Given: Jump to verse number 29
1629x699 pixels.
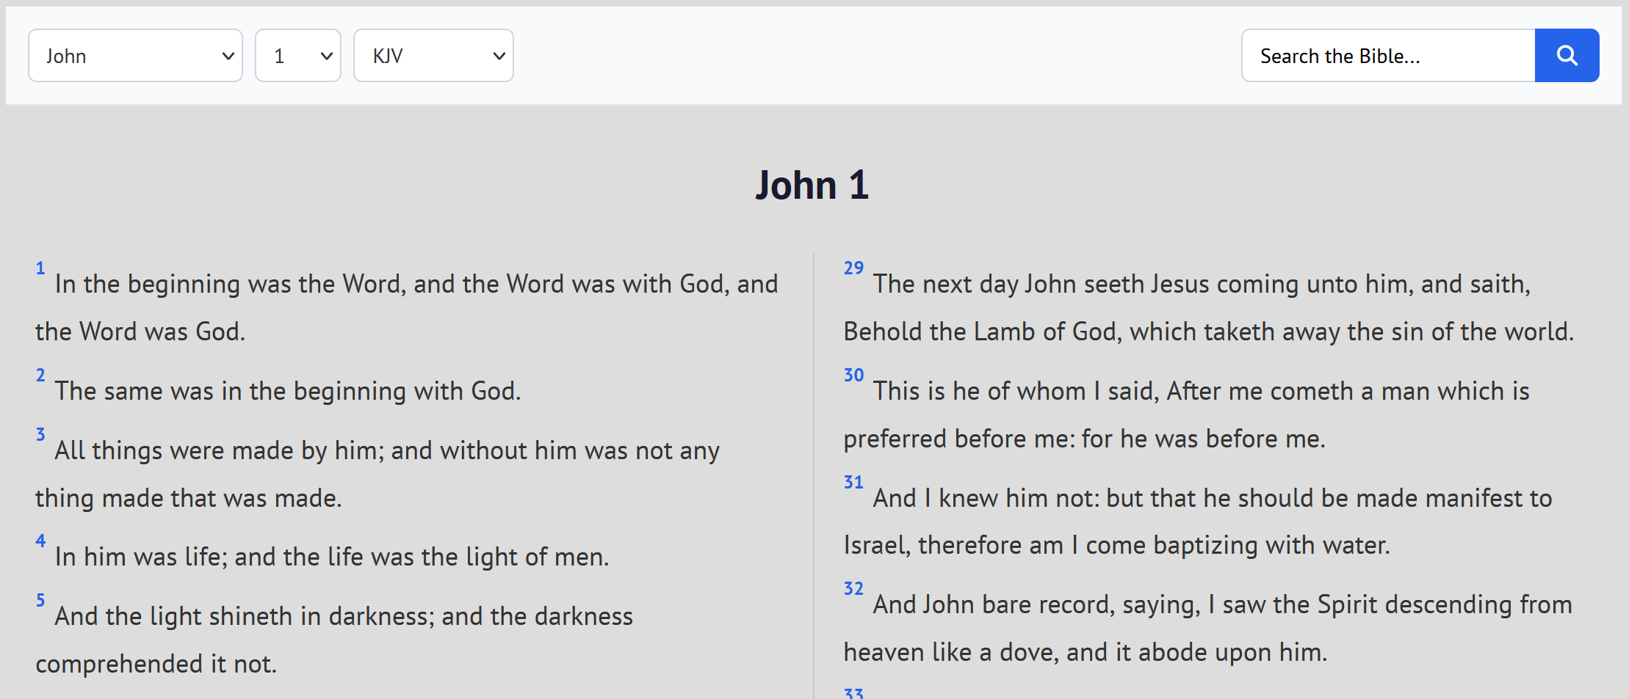Looking at the screenshot, I should click(853, 268).
